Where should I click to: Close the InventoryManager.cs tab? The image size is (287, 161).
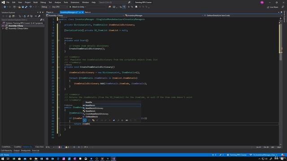(x=83, y=12)
